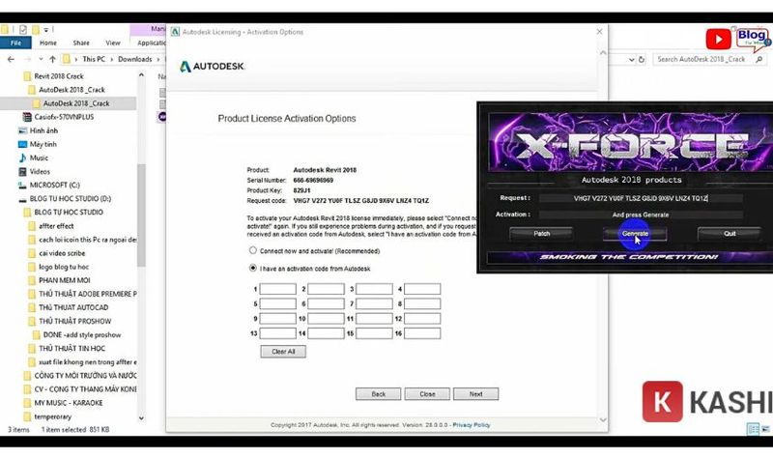
Task: Click the Next button in activation dialog
Action: pyautogui.click(x=475, y=394)
